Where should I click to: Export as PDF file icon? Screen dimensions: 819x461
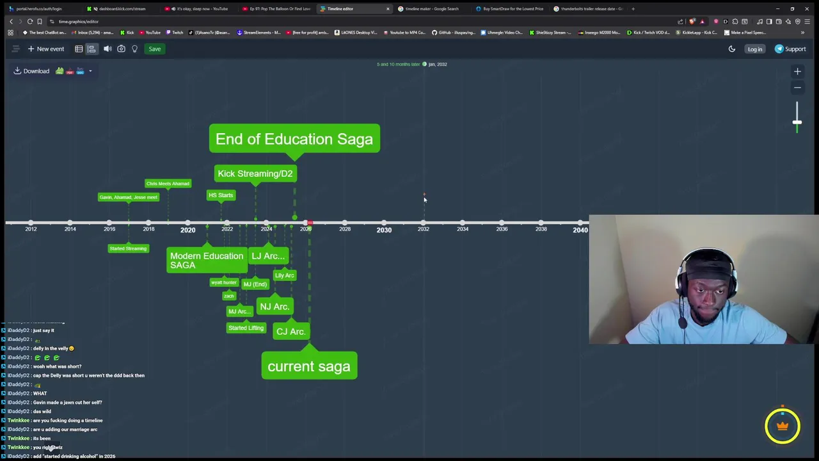click(x=70, y=71)
